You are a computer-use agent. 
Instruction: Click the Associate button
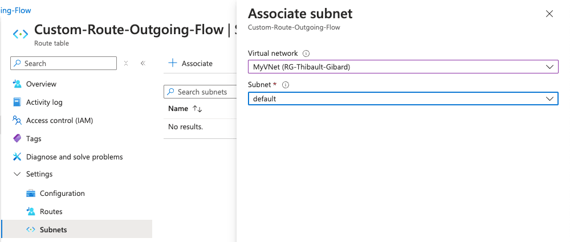click(190, 63)
